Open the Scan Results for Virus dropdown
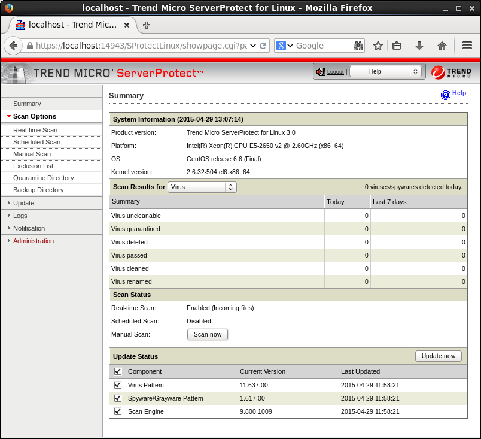 coord(202,187)
